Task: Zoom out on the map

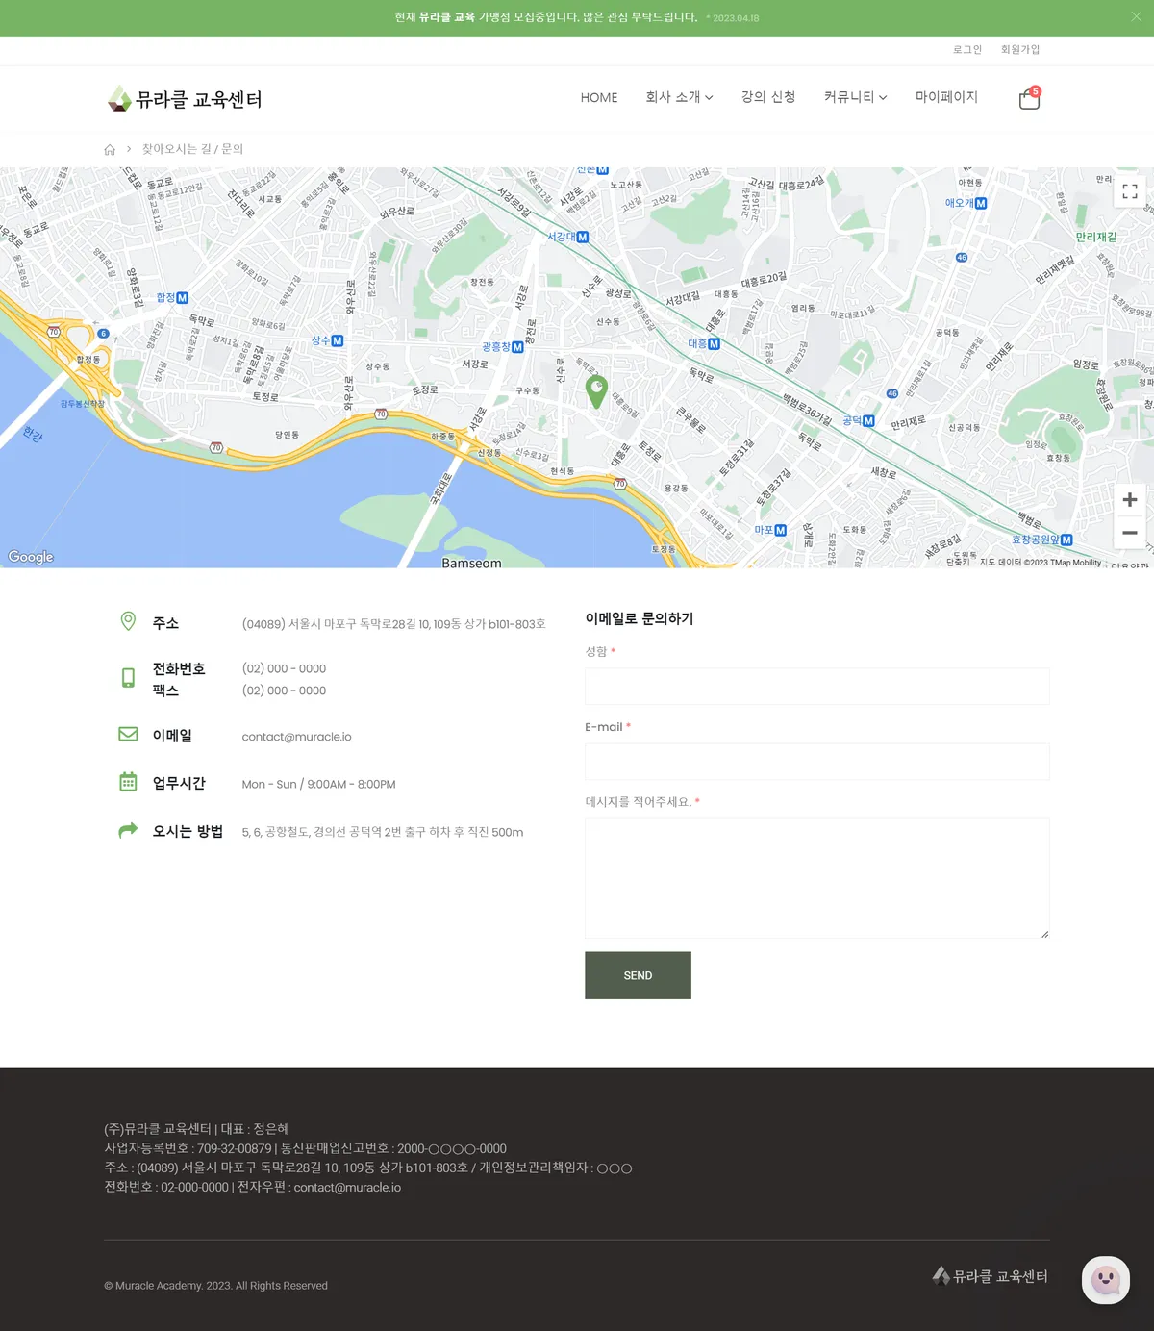Action: coord(1130,532)
